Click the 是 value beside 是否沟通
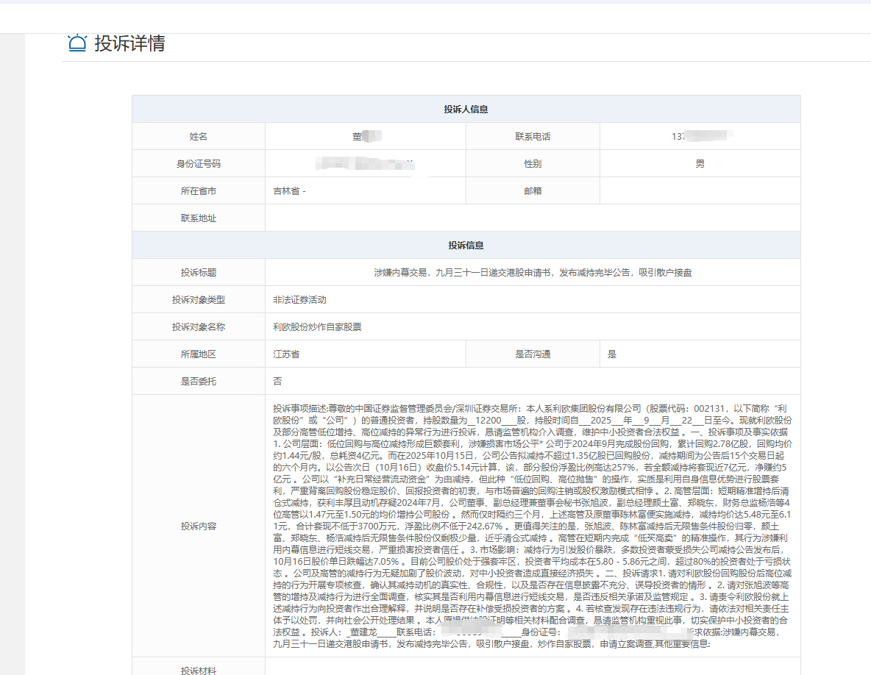The image size is (871, 675). [x=611, y=354]
